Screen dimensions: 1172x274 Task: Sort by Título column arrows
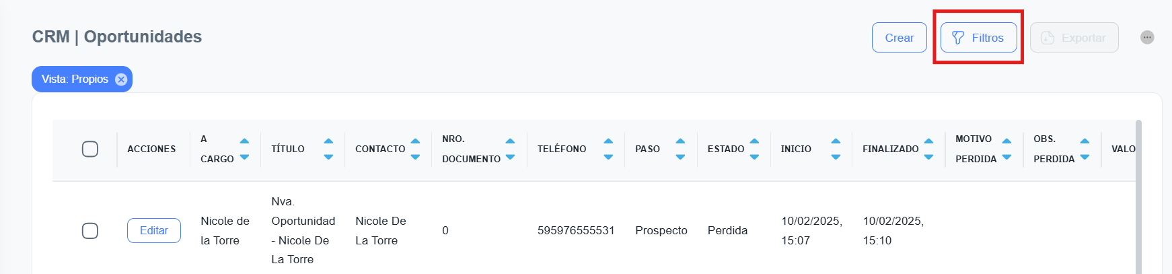click(x=328, y=149)
